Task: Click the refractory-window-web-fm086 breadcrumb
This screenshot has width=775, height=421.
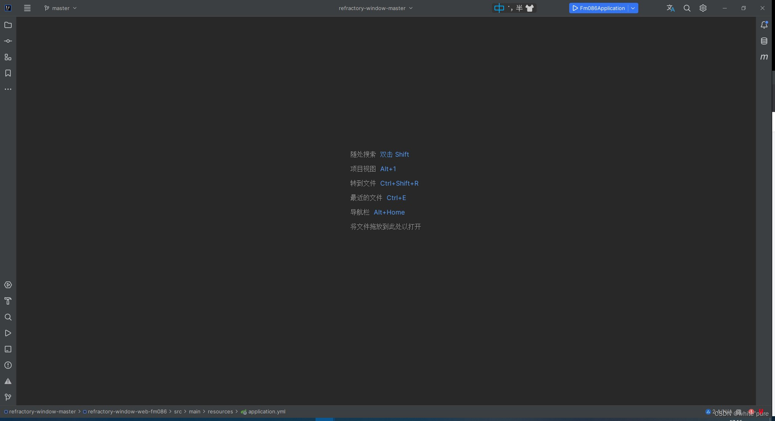Action: (x=127, y=411)
